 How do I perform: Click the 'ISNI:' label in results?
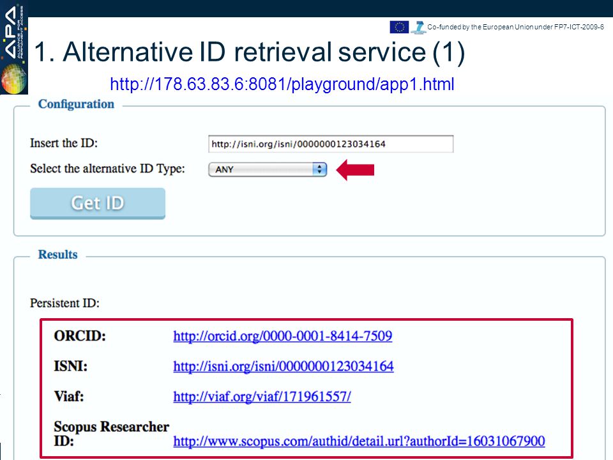[x=71, y=367]
